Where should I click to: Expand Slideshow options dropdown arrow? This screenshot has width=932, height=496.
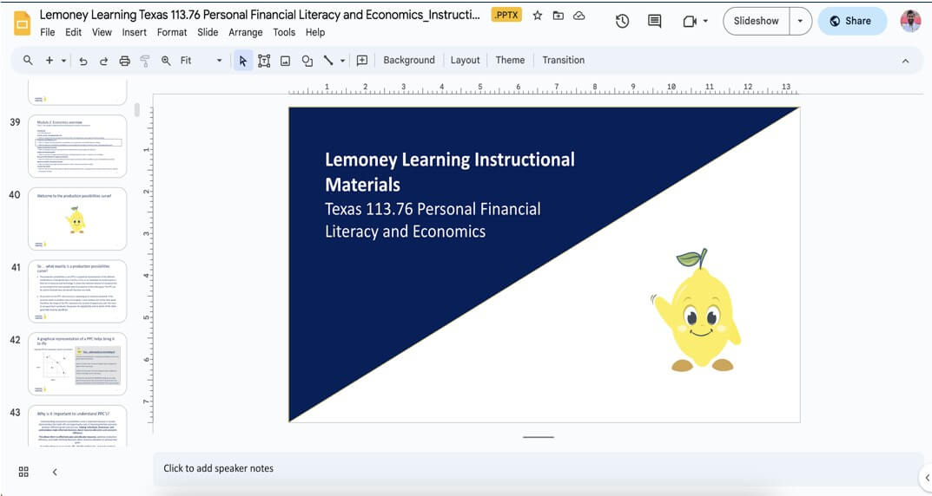(x=800, y=21)
